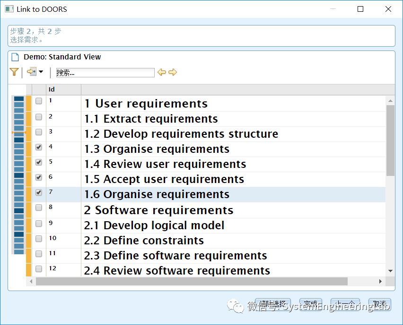Uncheck the Review user requirements checkbox

pyautogui.click(x=39, y=162)
